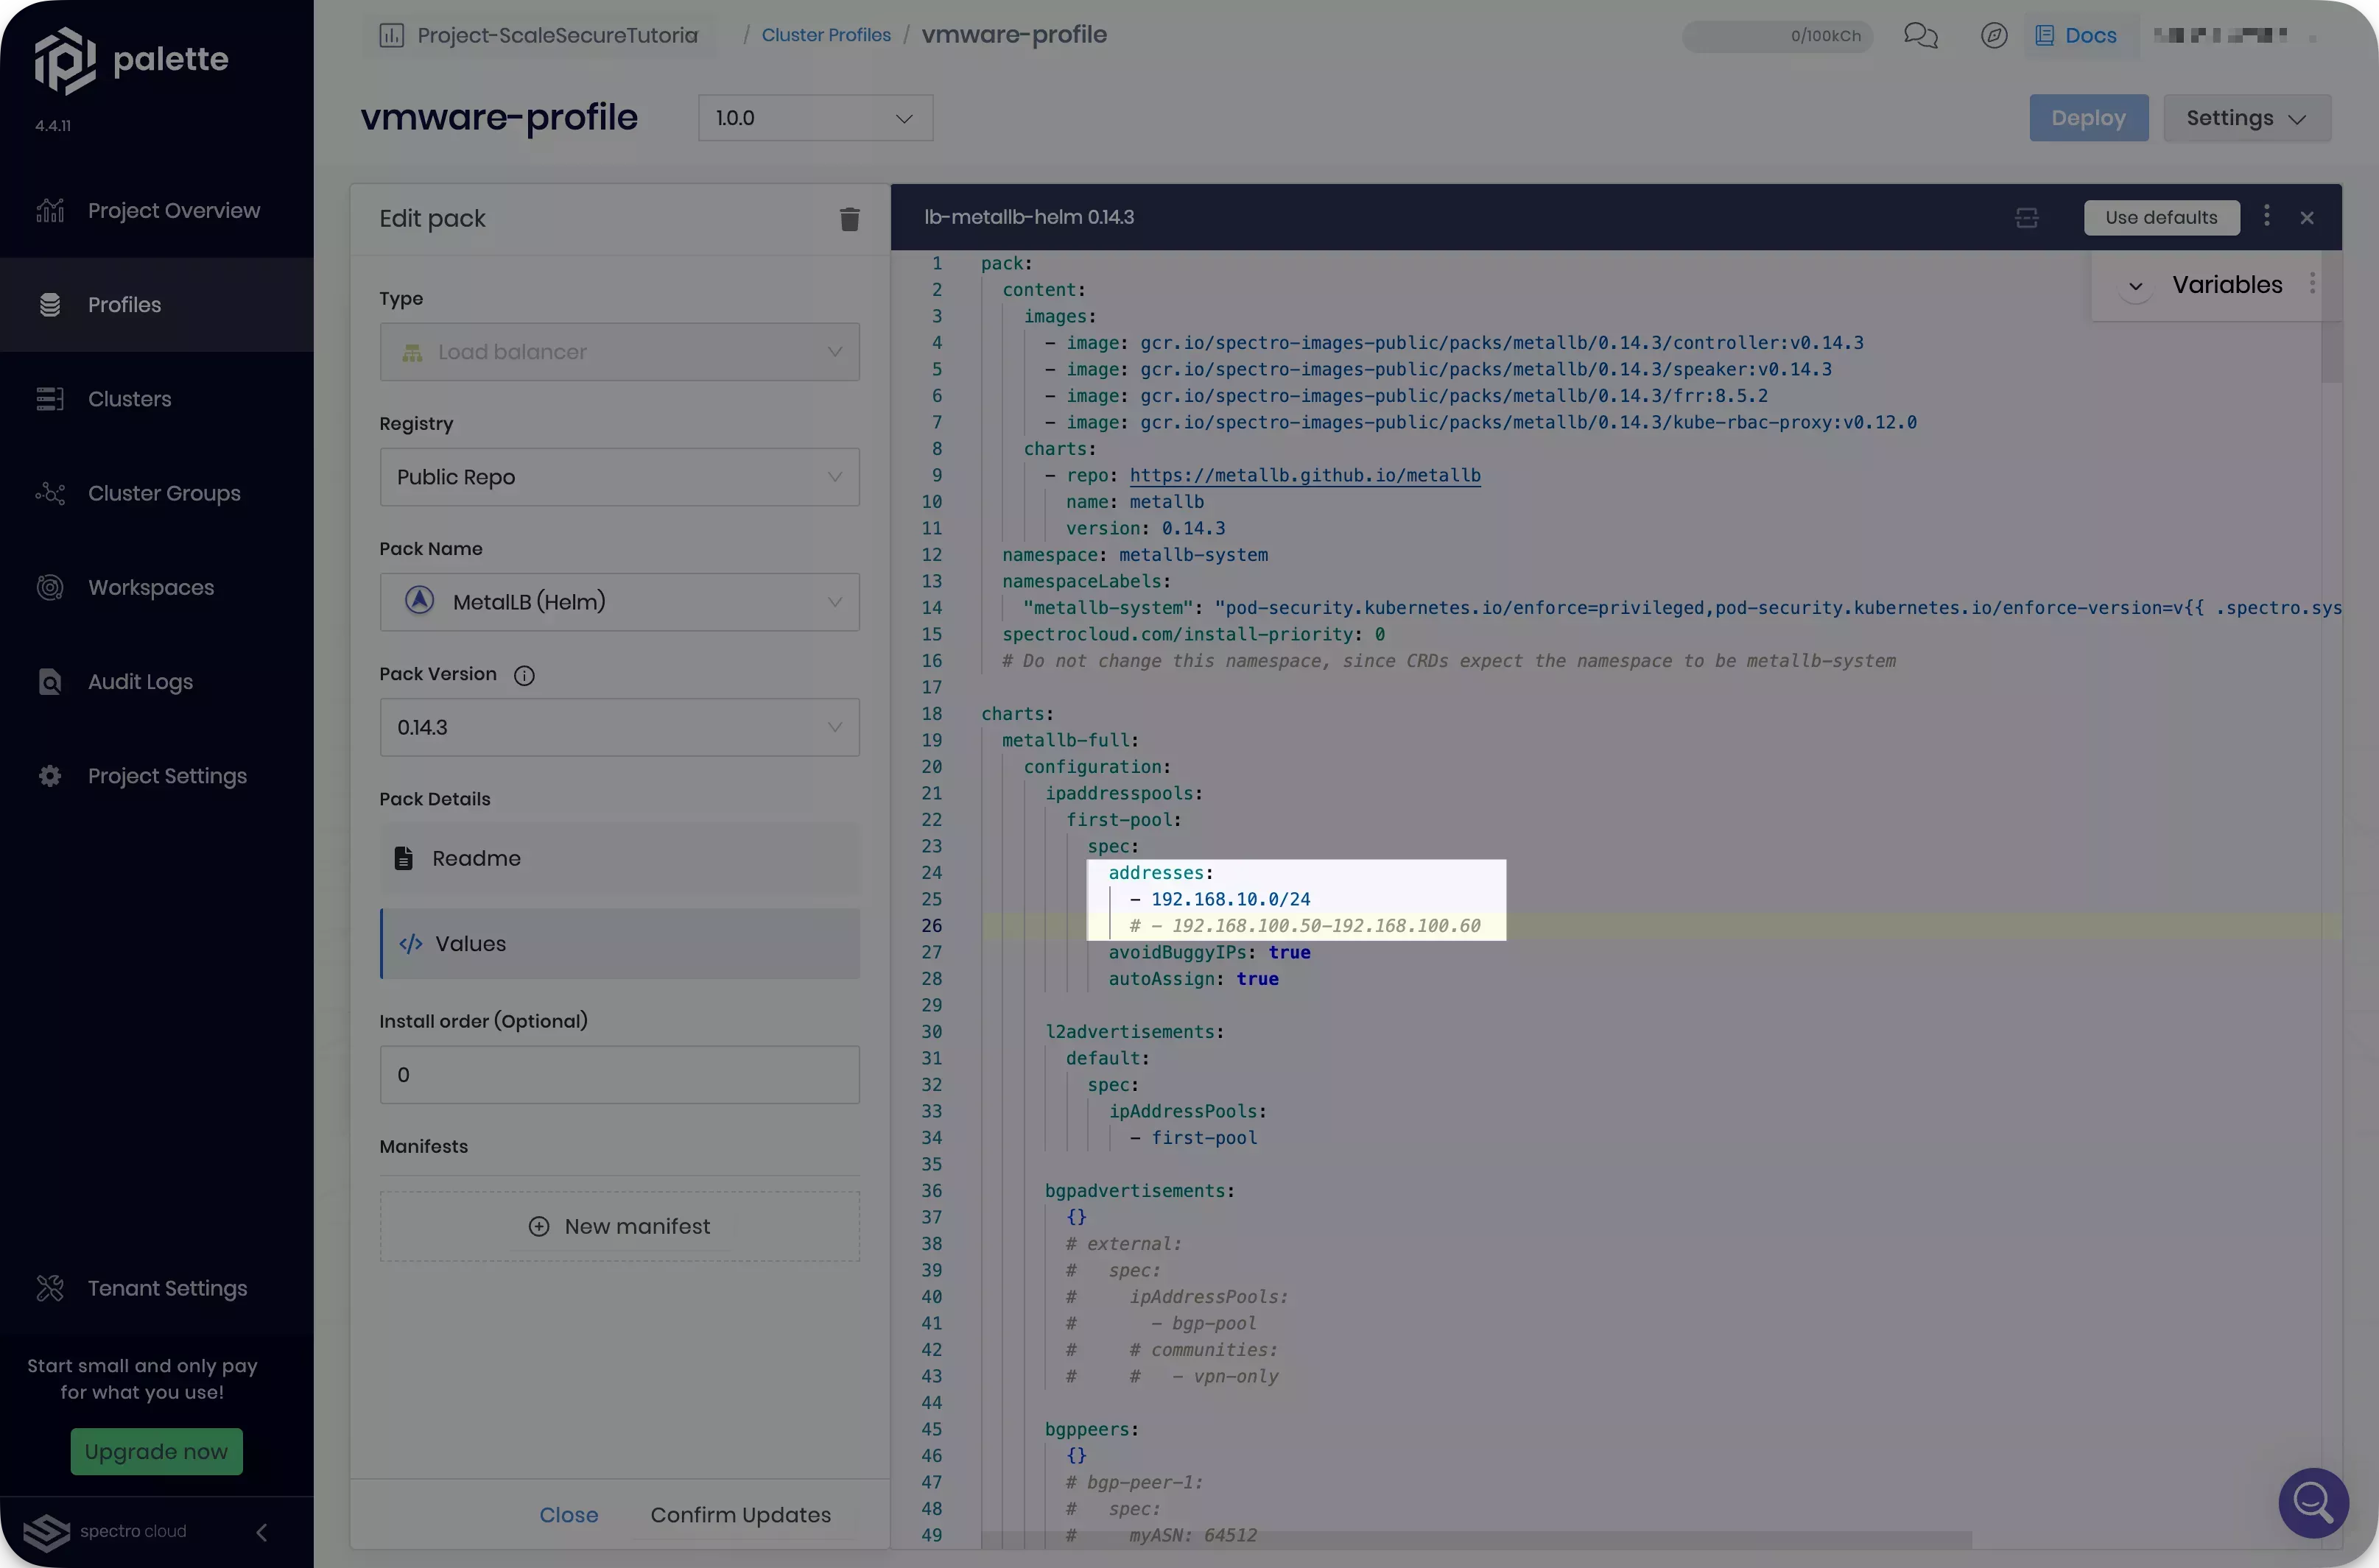Open the Load balancer type dropdown
Screen dimensions: 2379x1568
pos(619,352)
